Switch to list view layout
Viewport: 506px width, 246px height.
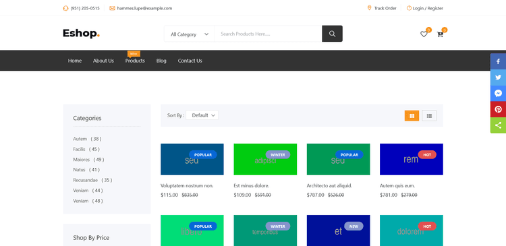pyautogui.click(x=429, y=116)
